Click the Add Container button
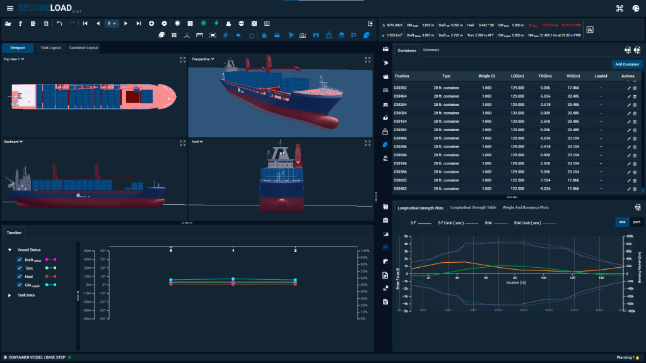 [x=627, y=64]
